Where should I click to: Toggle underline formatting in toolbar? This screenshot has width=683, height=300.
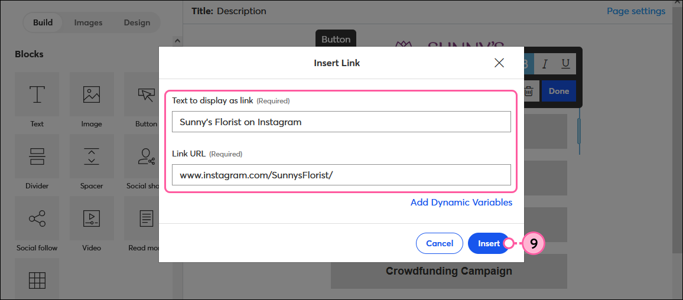point(565,64)
